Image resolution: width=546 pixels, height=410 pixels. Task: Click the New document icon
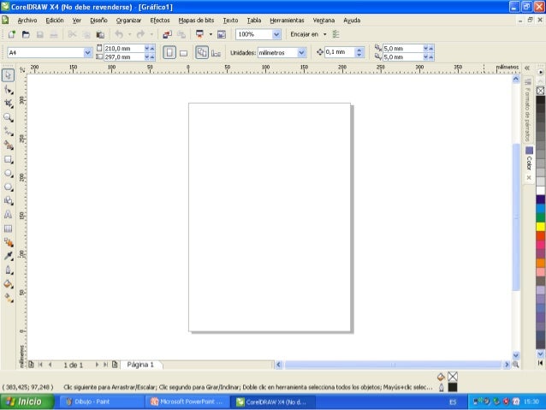point(12,34)
